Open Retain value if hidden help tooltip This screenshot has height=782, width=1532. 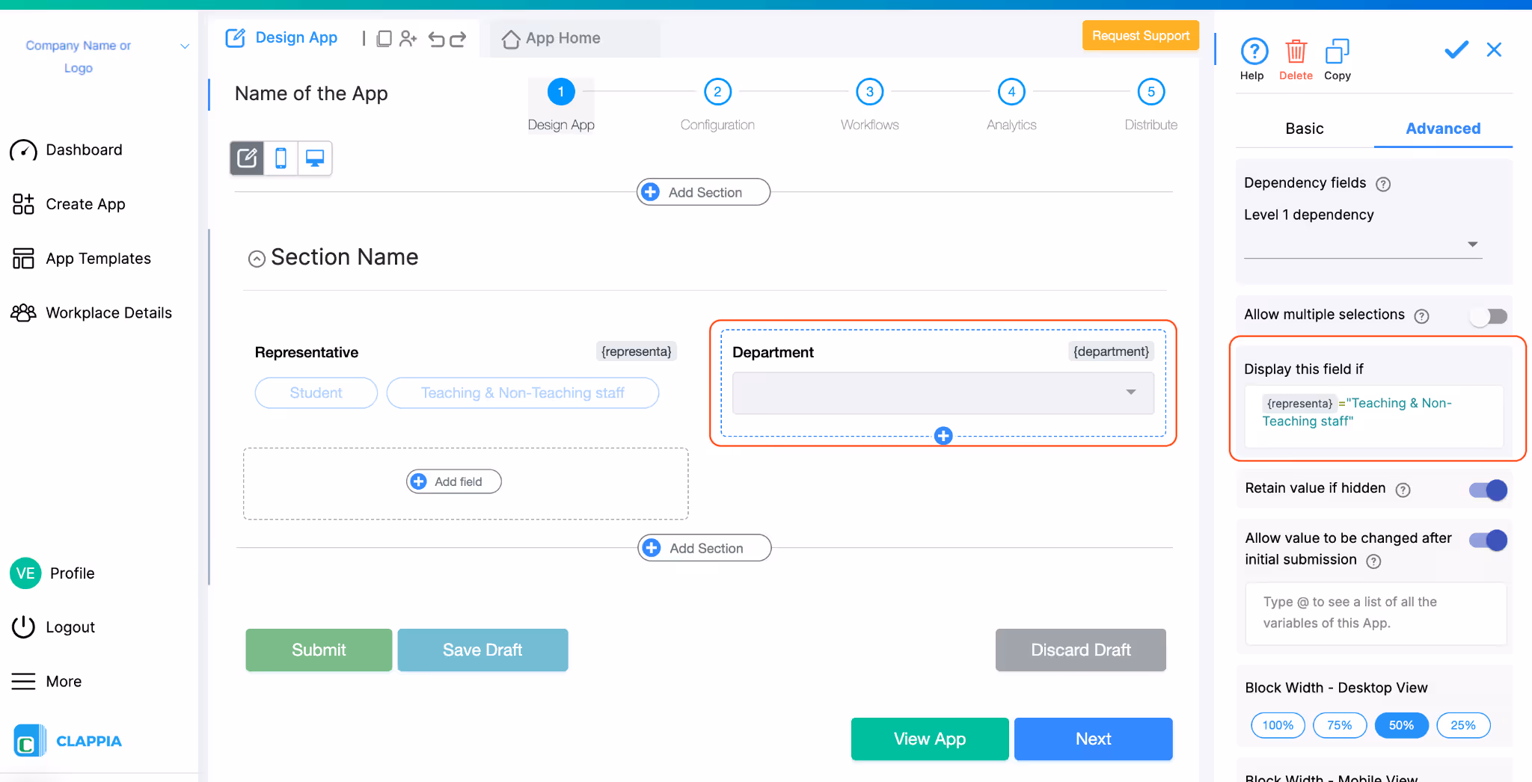click(1403, 490)
